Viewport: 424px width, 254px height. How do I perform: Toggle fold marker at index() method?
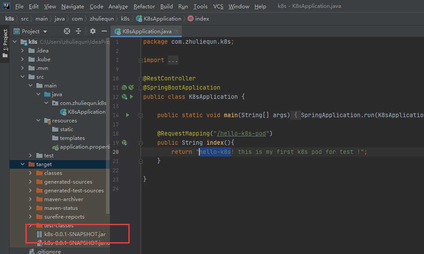tap(141, 143)
